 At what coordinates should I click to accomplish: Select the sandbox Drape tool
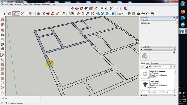[x=3, y=39]
